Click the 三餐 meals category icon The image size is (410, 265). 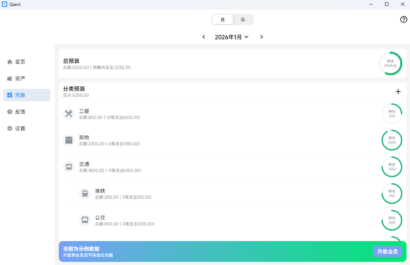[x=69, y=113]
